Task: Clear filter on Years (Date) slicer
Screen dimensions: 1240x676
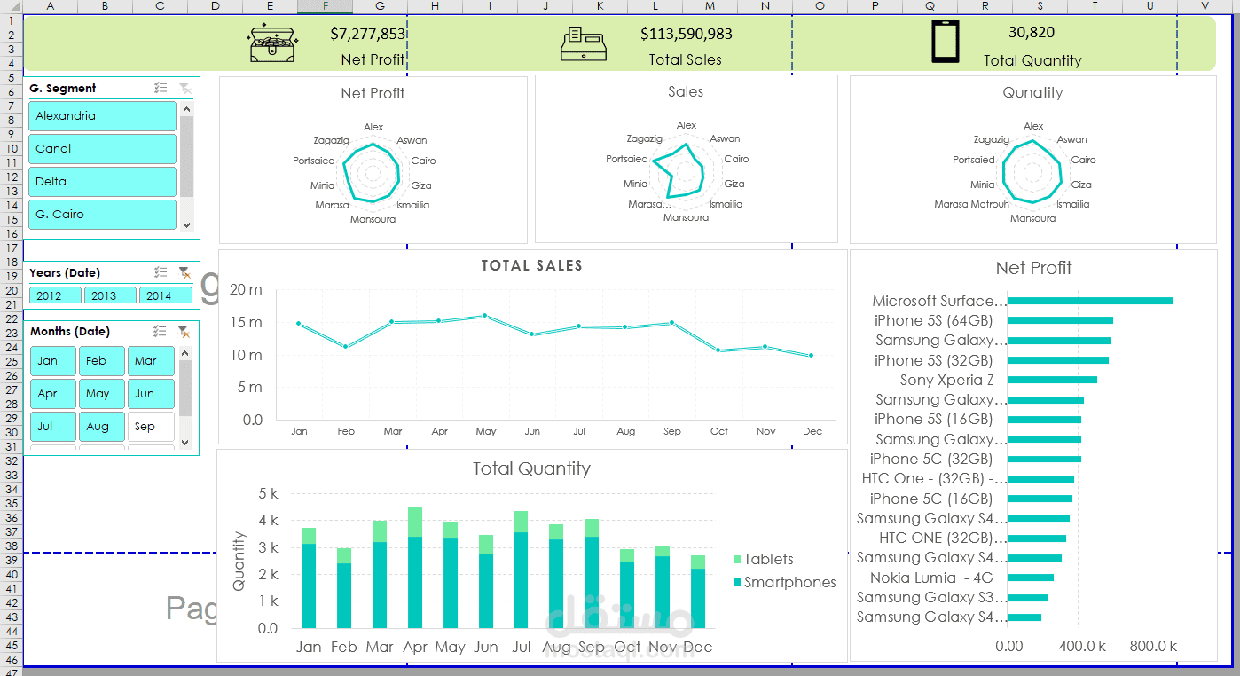Action: click(x=184, y=272)
